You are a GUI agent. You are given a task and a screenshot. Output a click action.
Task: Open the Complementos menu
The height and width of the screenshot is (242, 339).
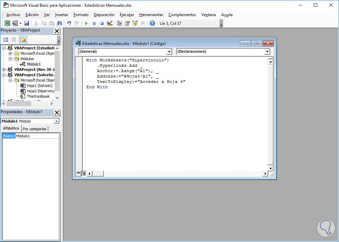click(182, 15)
